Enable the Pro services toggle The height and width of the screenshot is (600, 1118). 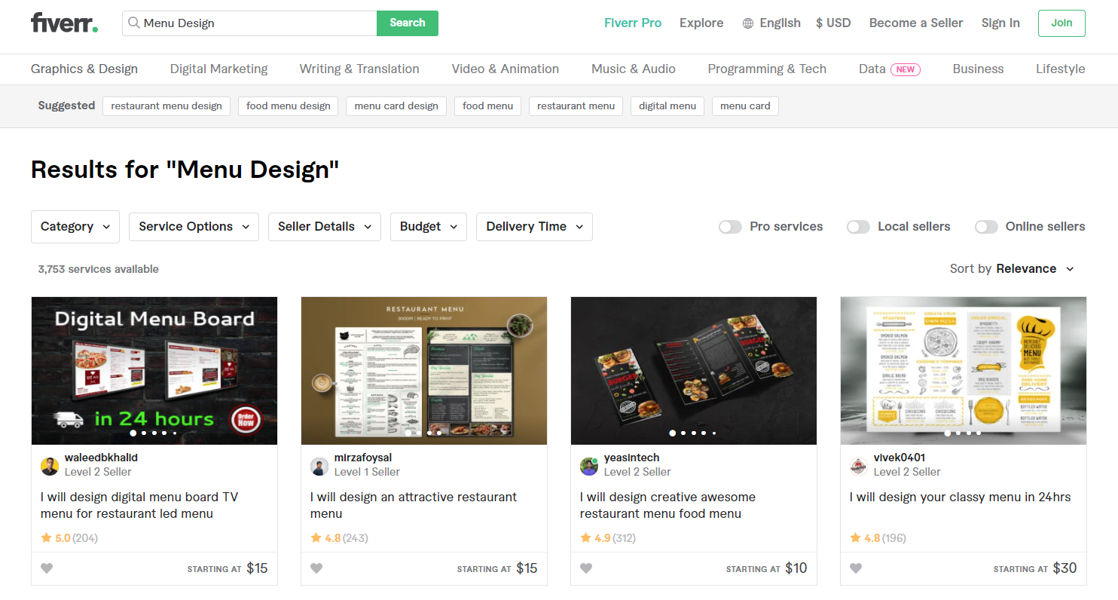[730, 226]
